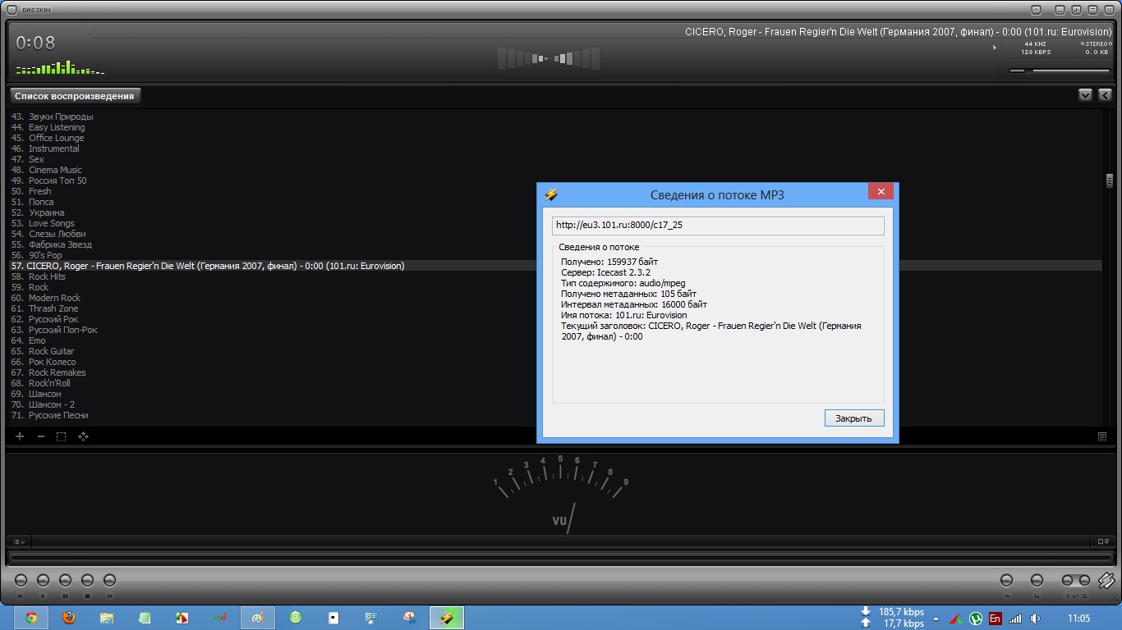
Task: Skip to the next track button
Action: click(109, 581)
